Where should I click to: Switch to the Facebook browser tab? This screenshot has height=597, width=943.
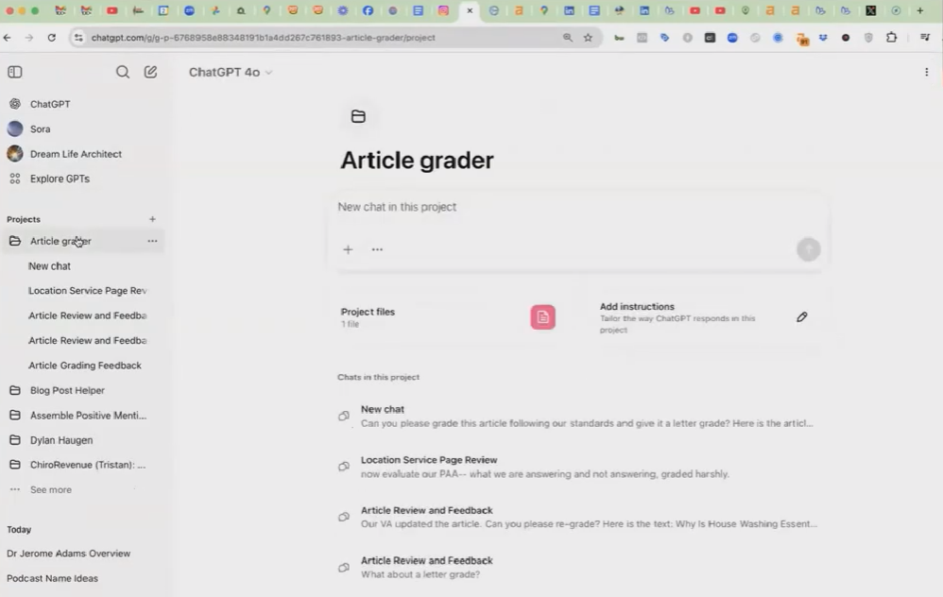(x=368, y=10)
